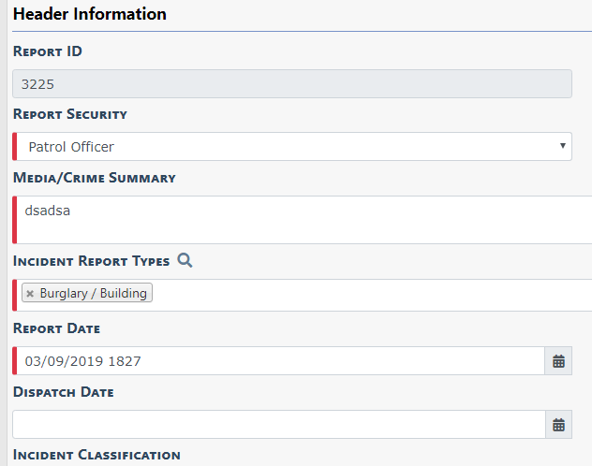The image size is (592, 466).
Task: Click the Report Security label
Action: point(70,114)
